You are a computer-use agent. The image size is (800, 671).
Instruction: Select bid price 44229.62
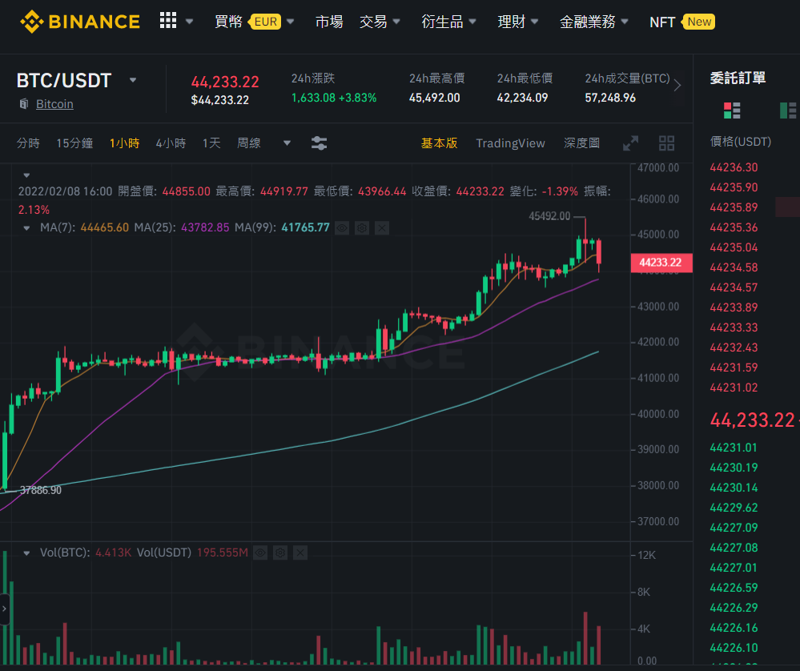[x=734, y=508]
